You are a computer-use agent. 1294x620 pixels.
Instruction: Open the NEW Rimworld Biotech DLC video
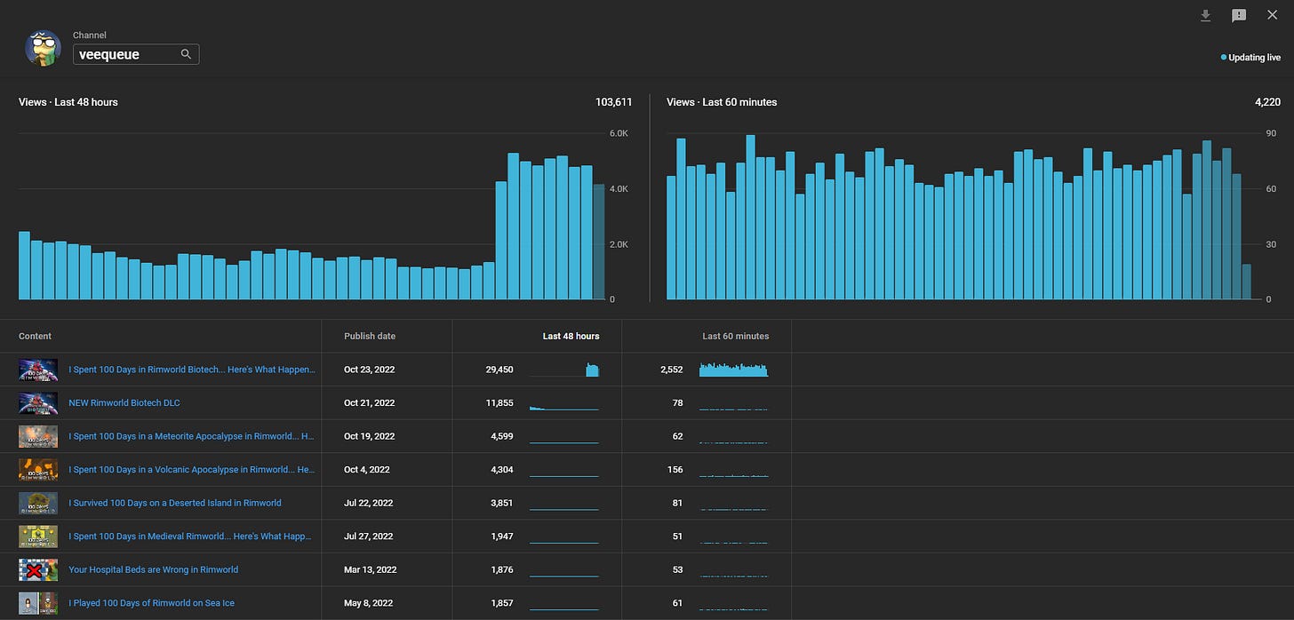(x=124, y=402)
